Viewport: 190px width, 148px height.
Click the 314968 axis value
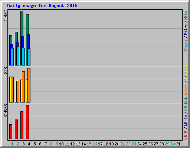(6, 111)
